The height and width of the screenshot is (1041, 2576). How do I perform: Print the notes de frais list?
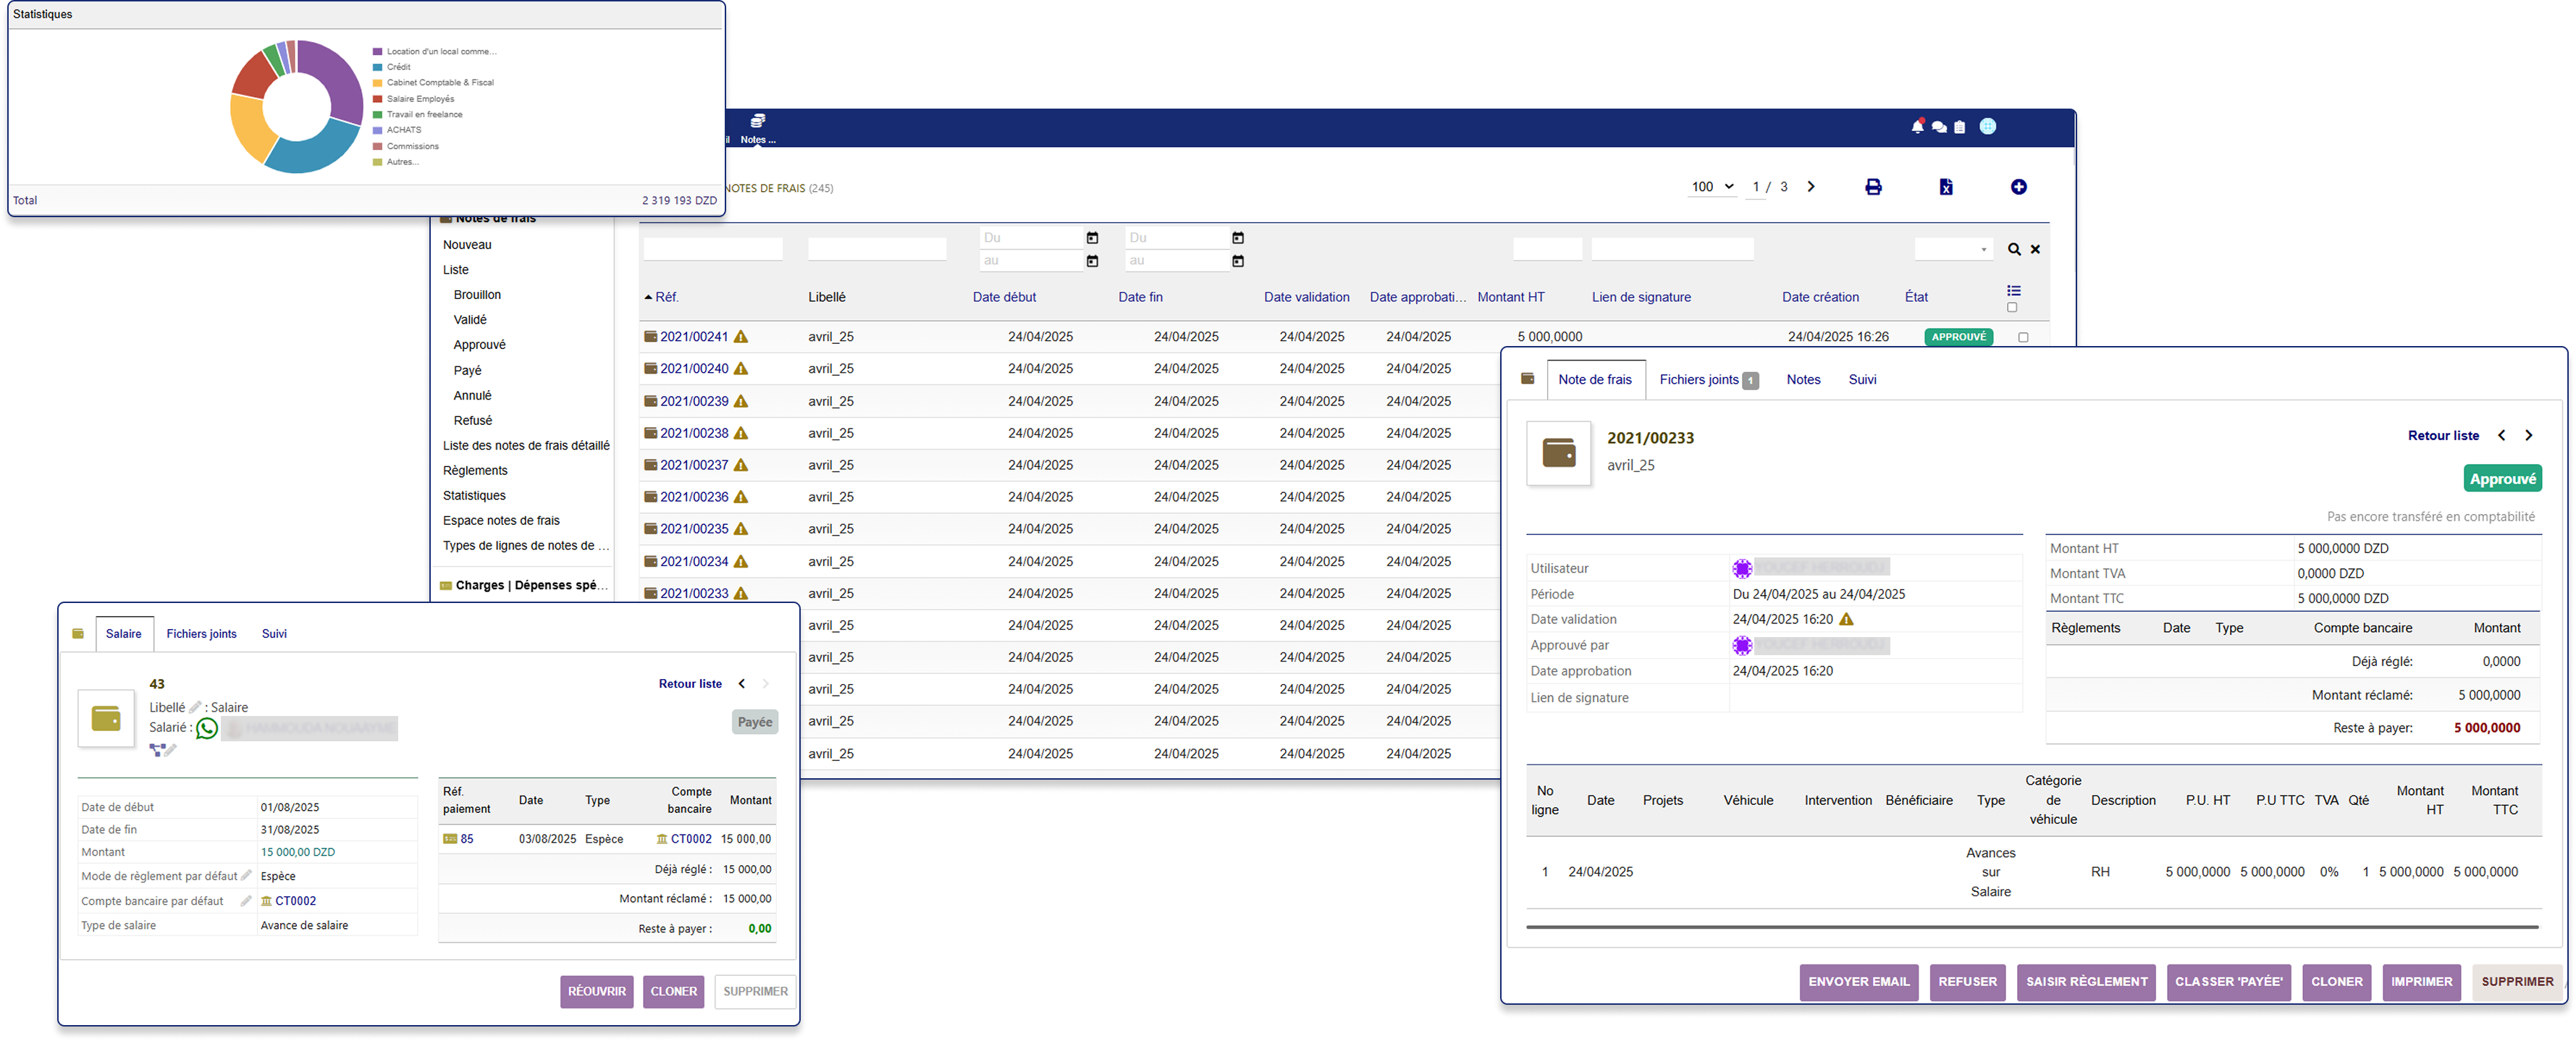point(1873,187)
